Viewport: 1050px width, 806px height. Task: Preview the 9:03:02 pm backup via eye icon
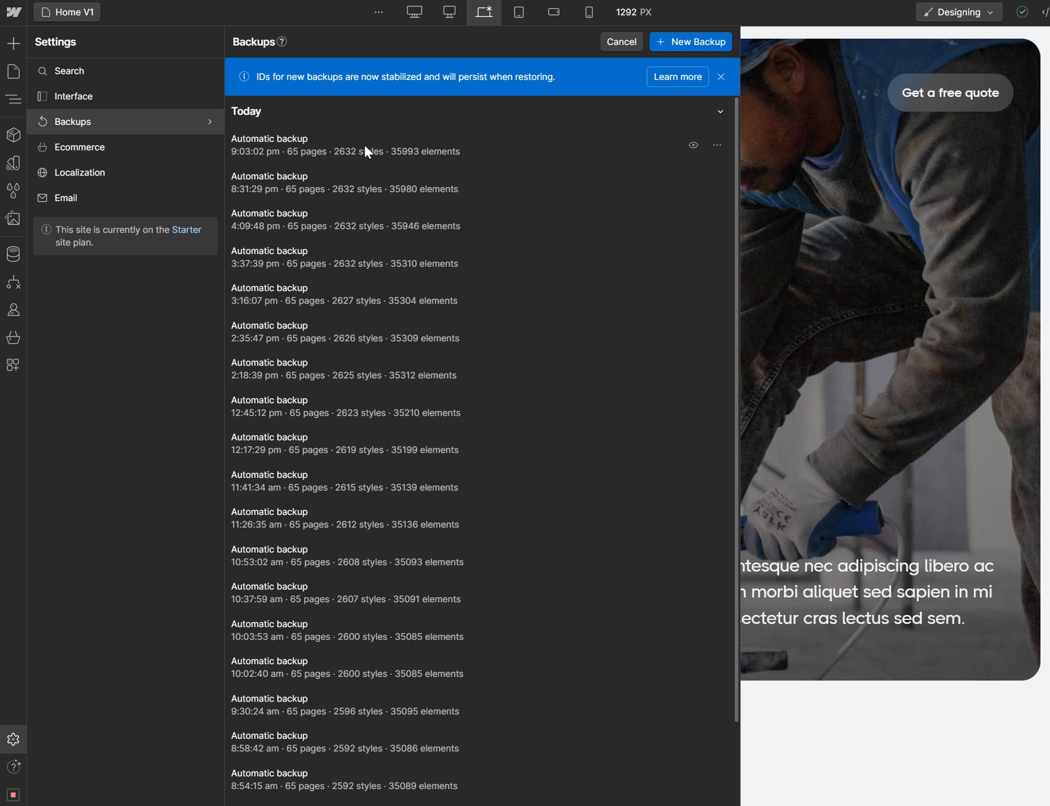coord(693,145)
